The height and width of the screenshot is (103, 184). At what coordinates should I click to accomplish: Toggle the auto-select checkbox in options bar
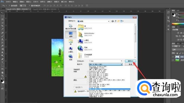[9, 6]
